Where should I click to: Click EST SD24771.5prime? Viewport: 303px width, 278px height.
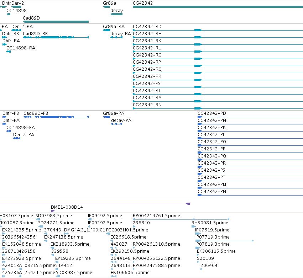[56, 223]
